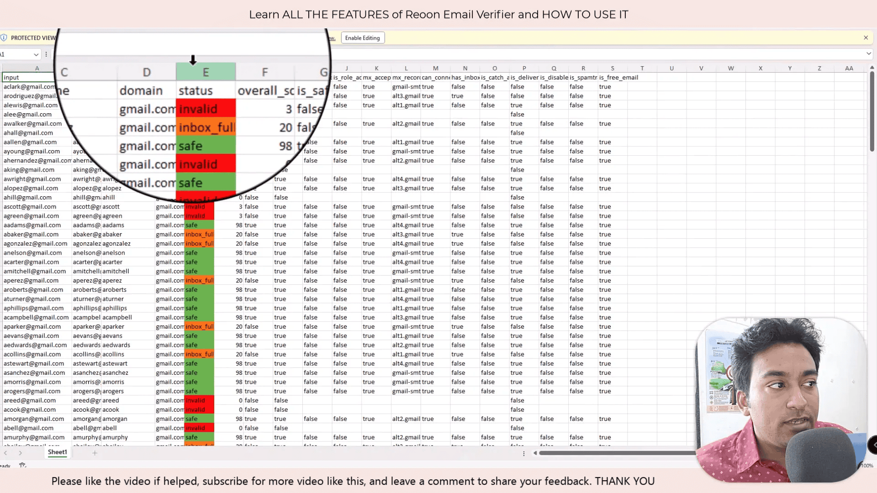The width and height of the screenshot is (877, 493).
Task: Select the column W header
Action: 731,68
